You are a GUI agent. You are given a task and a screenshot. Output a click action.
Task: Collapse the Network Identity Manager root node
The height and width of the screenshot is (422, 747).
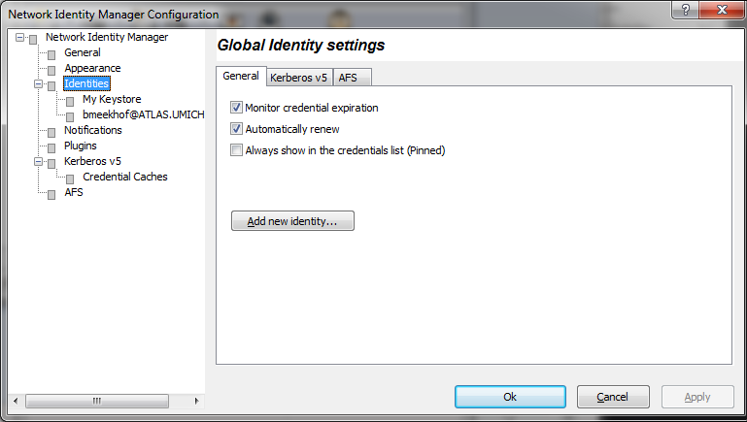pos(19,37)
